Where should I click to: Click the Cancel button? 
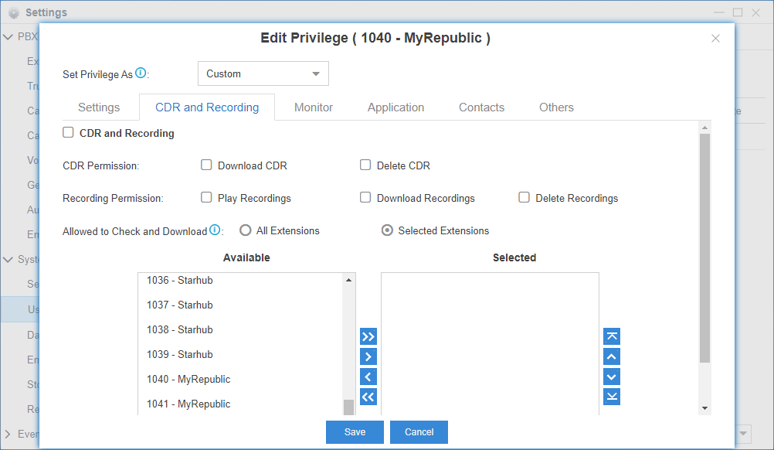419,432
